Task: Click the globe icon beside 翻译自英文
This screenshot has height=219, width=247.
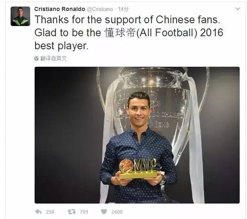Action: 36,58
